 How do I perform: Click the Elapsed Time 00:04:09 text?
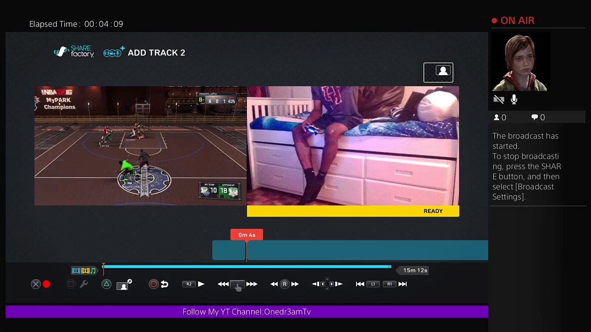(x=76, y=24)
